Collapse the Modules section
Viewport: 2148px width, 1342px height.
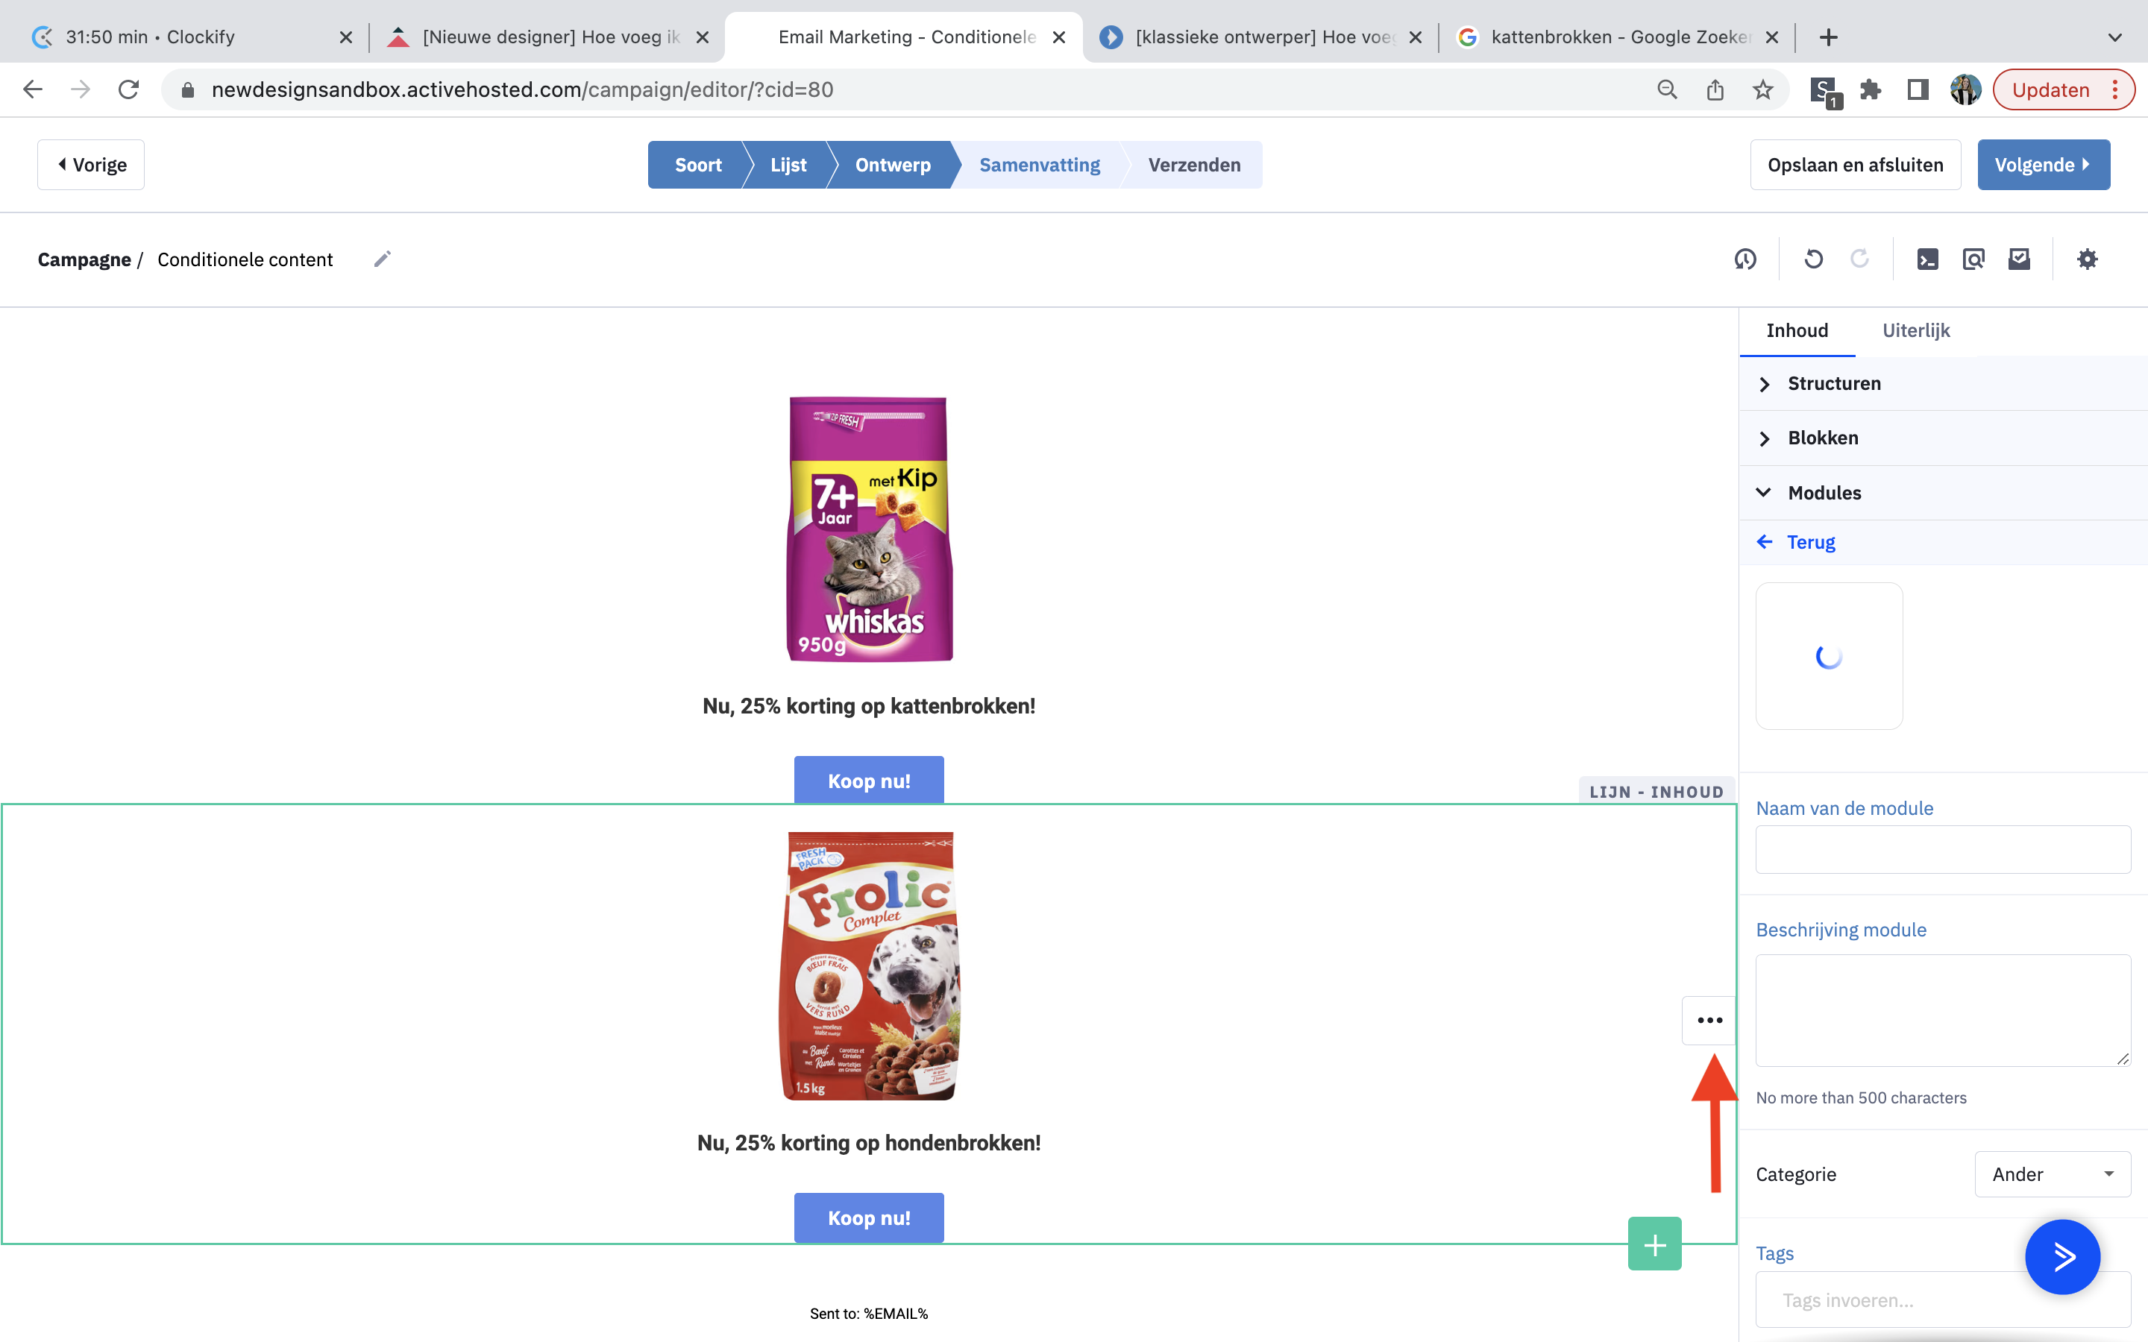[1944, 493]
